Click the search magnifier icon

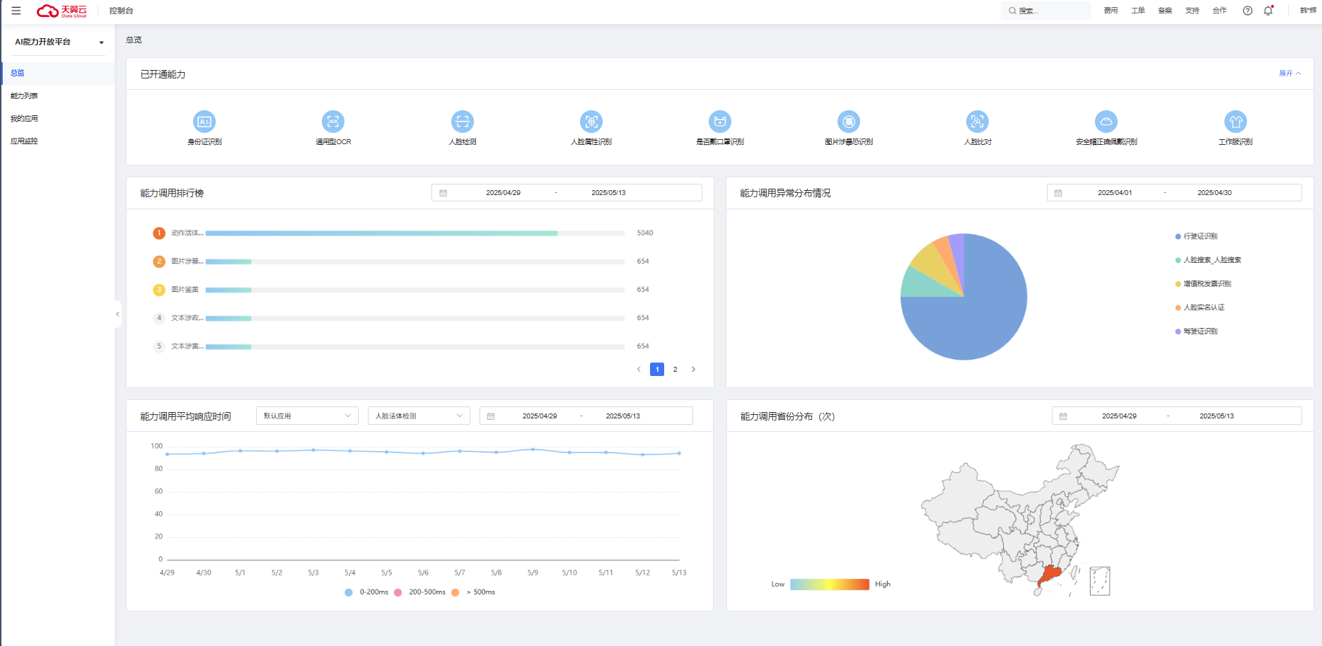(1012, 11)
